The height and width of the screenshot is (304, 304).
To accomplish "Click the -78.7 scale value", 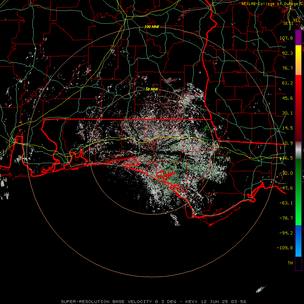I will pyautogui.click(x=286, y=218).
